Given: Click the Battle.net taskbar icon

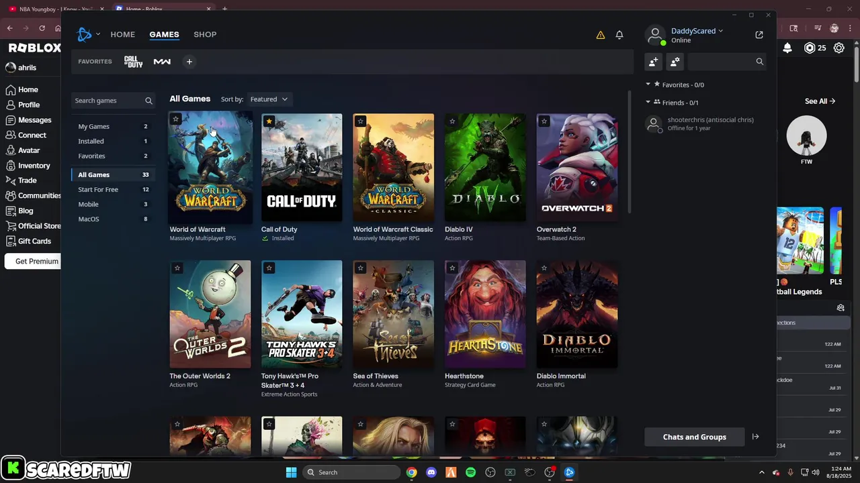Looking at the screenshot, I should (x=569, y=472).
